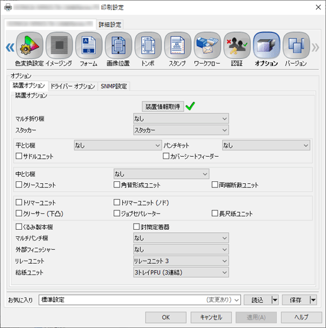
Task: Switch to the SNMP設定 tab
Action: (x=114, y=86)
